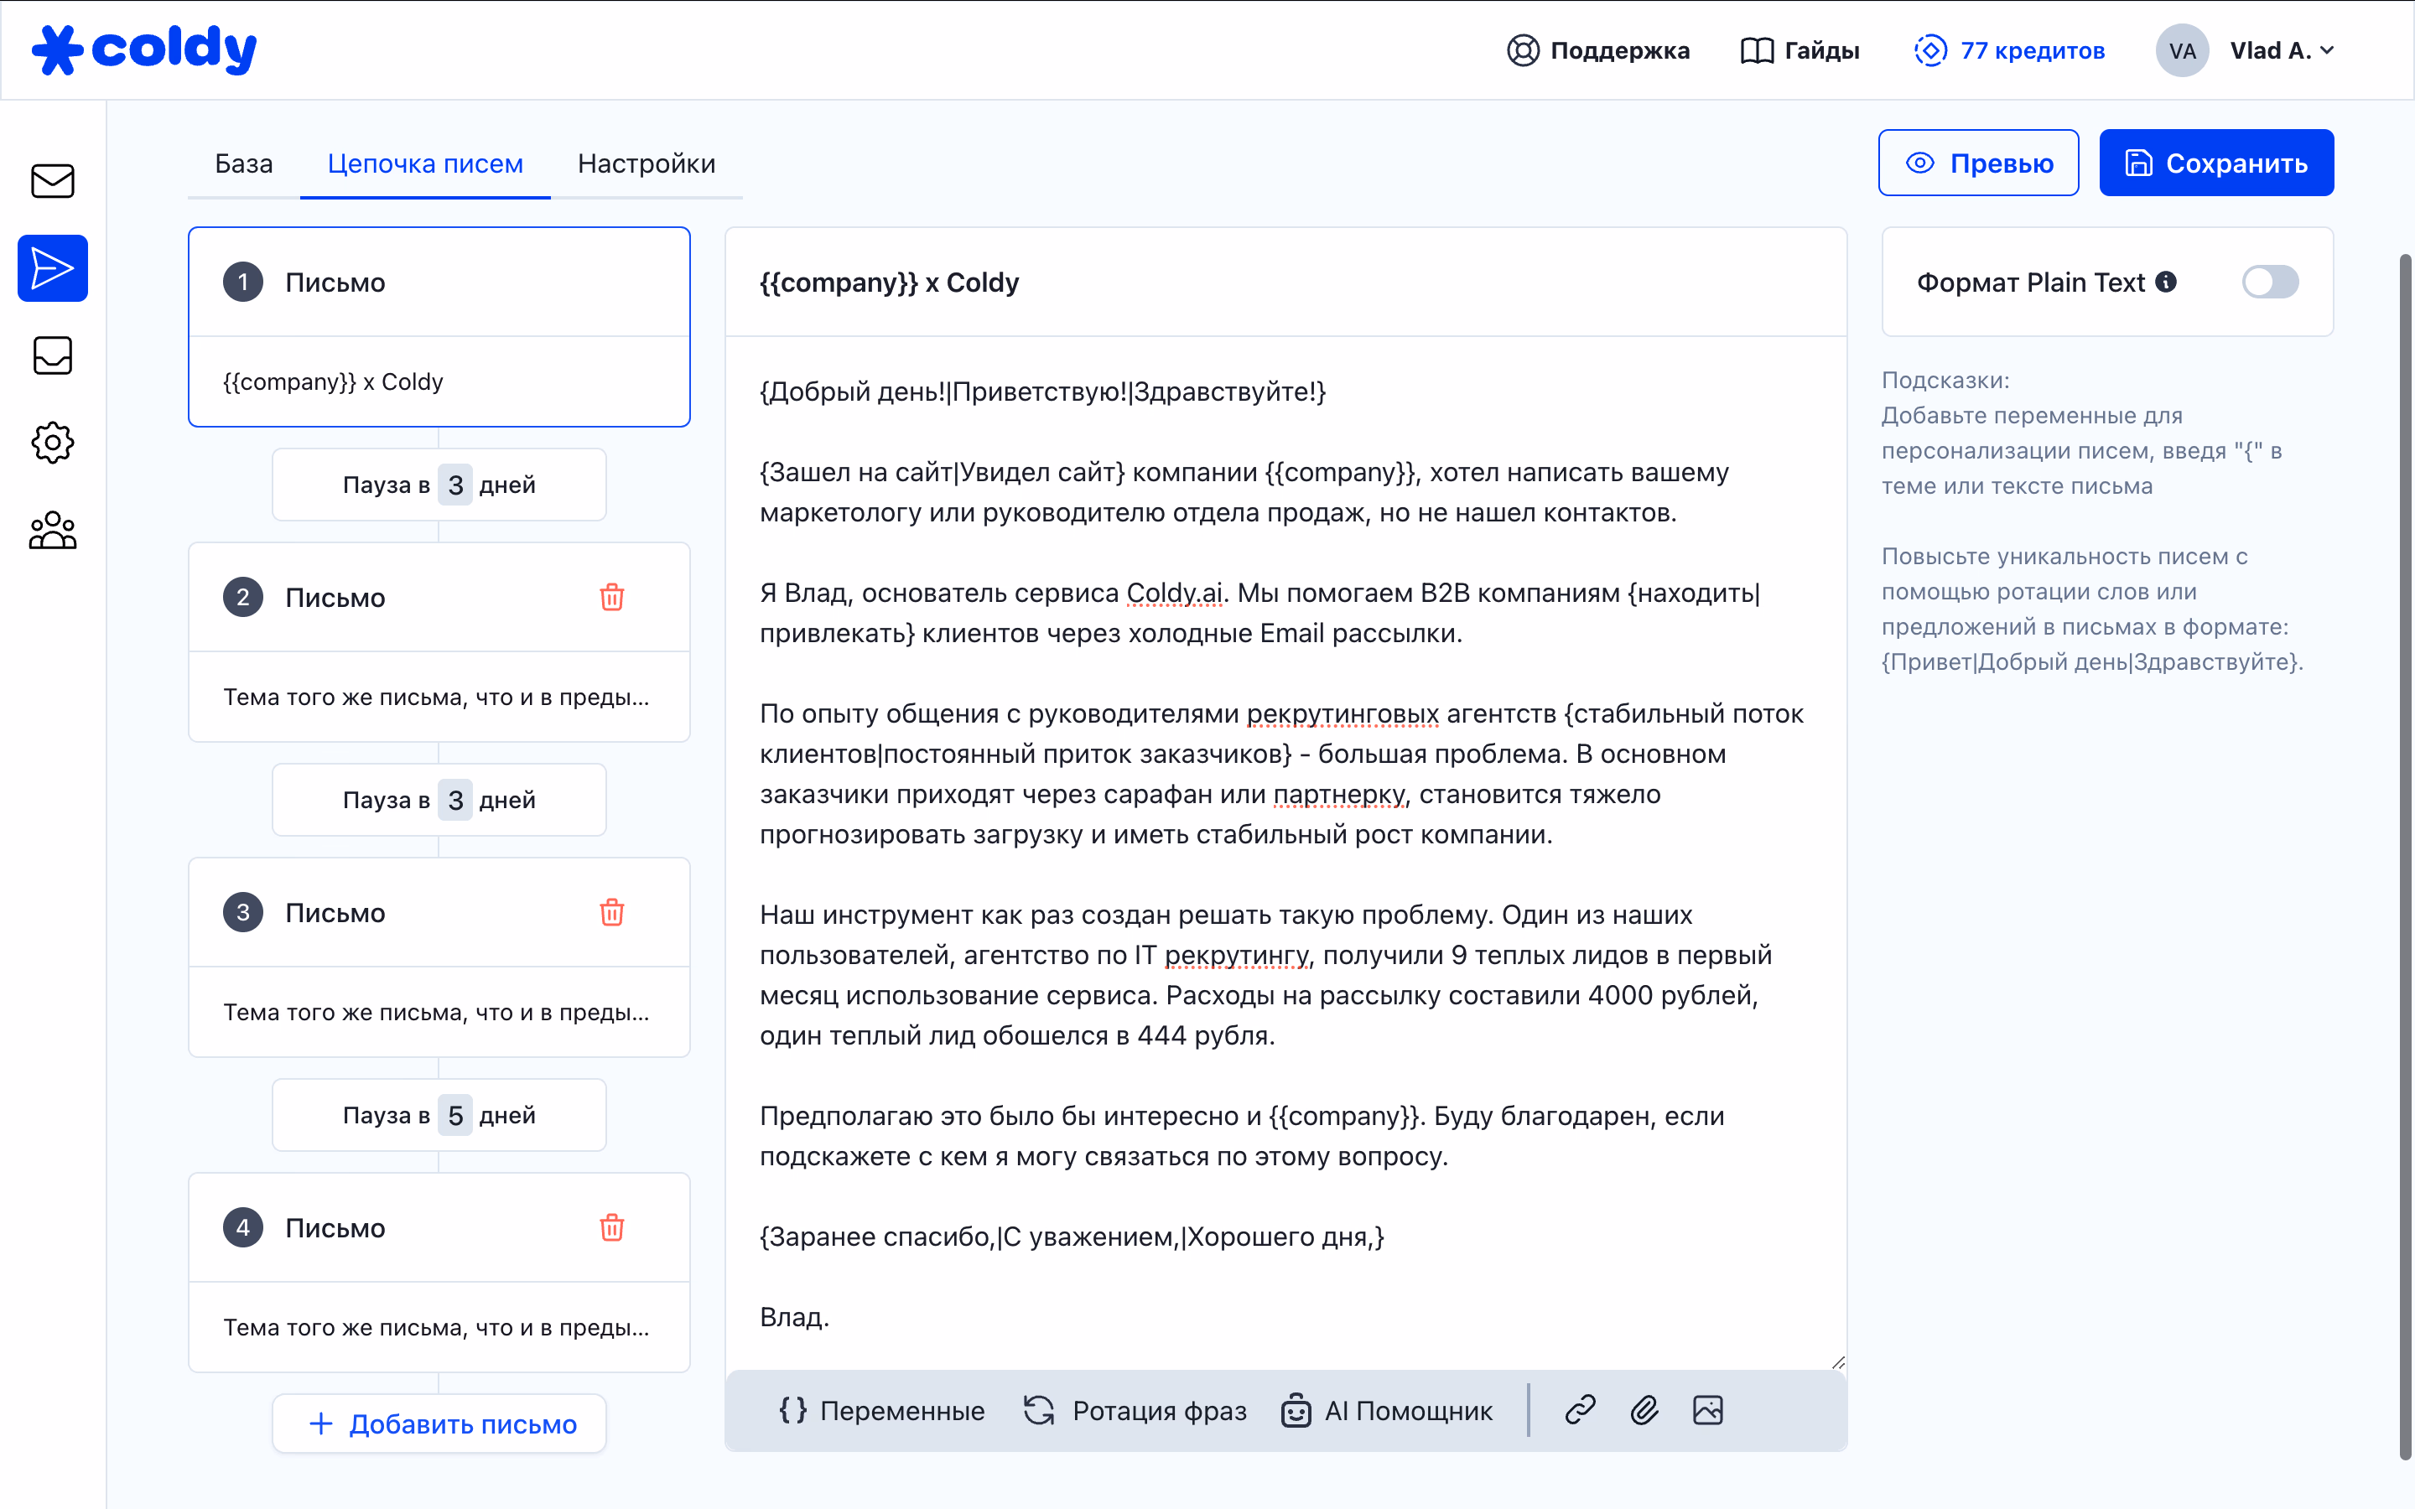Delete letter 4 with trash icon
This screenshot has height=1509, width=2415.
point(612,1227)
